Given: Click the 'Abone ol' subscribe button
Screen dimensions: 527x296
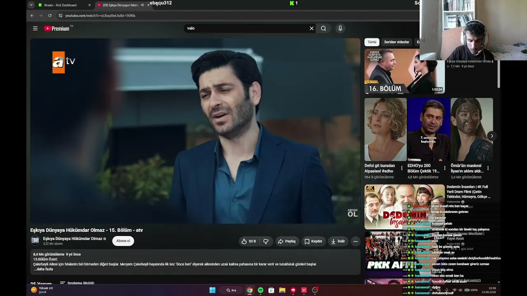Looking at the screenshot, I should tap(123, 241).
